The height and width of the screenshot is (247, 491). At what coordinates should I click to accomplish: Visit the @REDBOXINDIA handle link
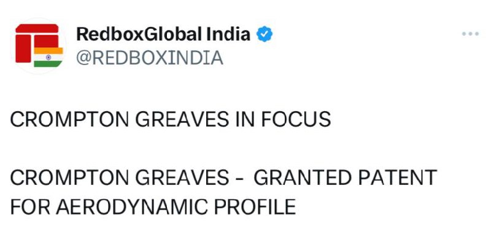coord(150,58)
